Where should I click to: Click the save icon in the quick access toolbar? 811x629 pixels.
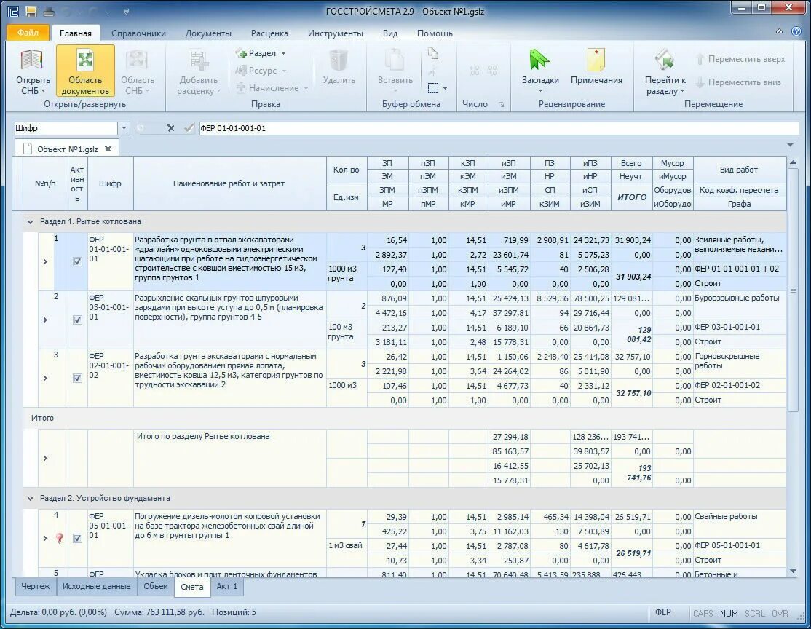(31, 12)
